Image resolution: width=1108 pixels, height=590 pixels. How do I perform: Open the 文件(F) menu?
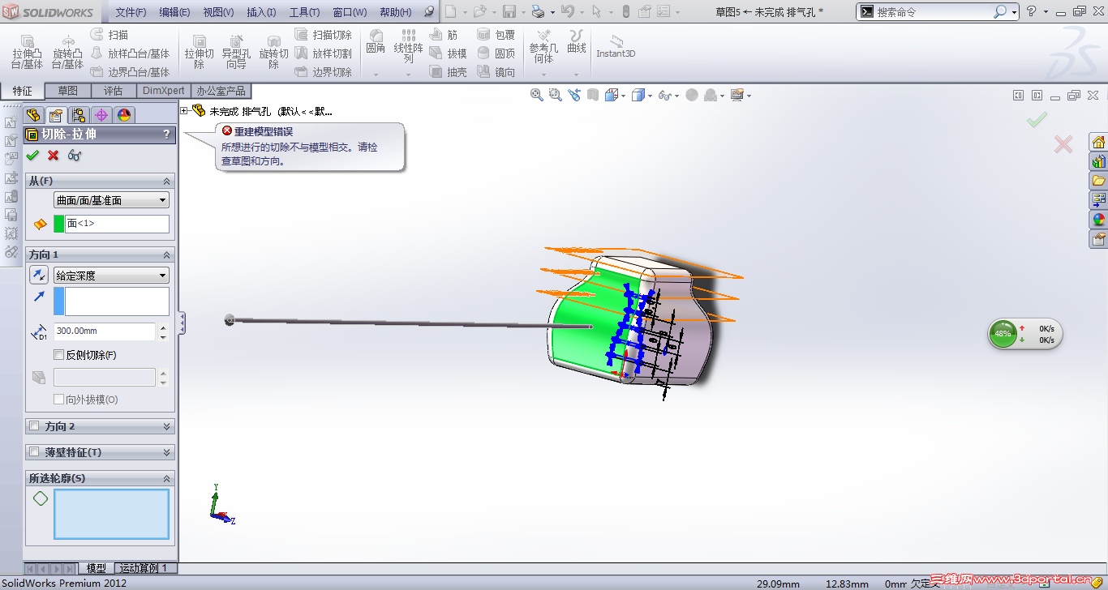(x=131, y=12)
